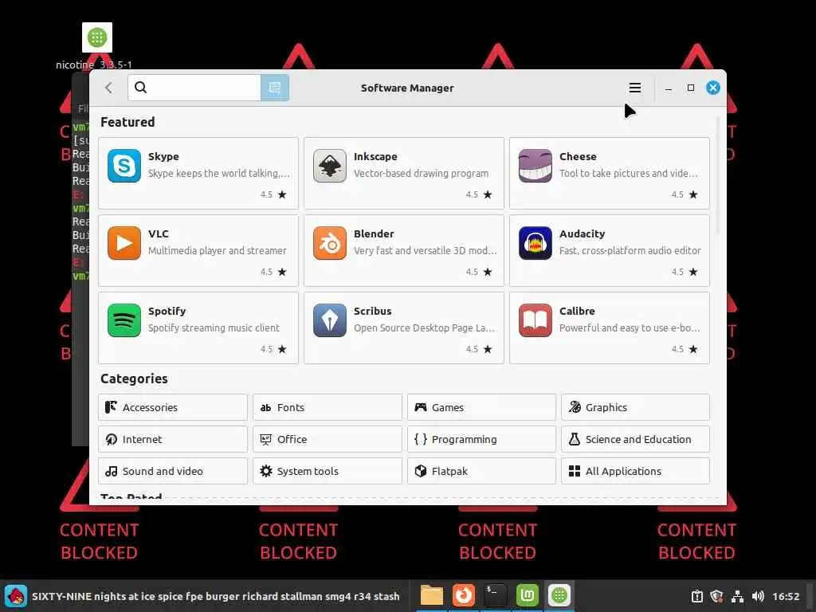Open the Accessories category
This screenshot has height=612, width=816.
pos(173,407)
